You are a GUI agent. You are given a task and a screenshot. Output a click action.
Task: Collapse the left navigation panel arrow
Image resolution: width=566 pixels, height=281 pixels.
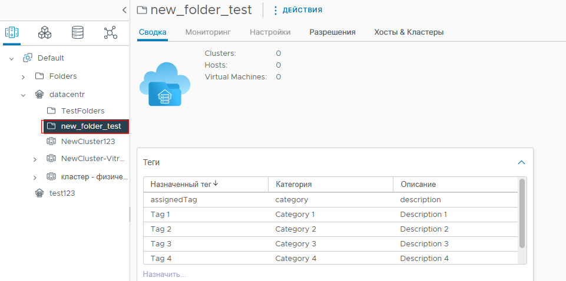[x=124, y=10]
